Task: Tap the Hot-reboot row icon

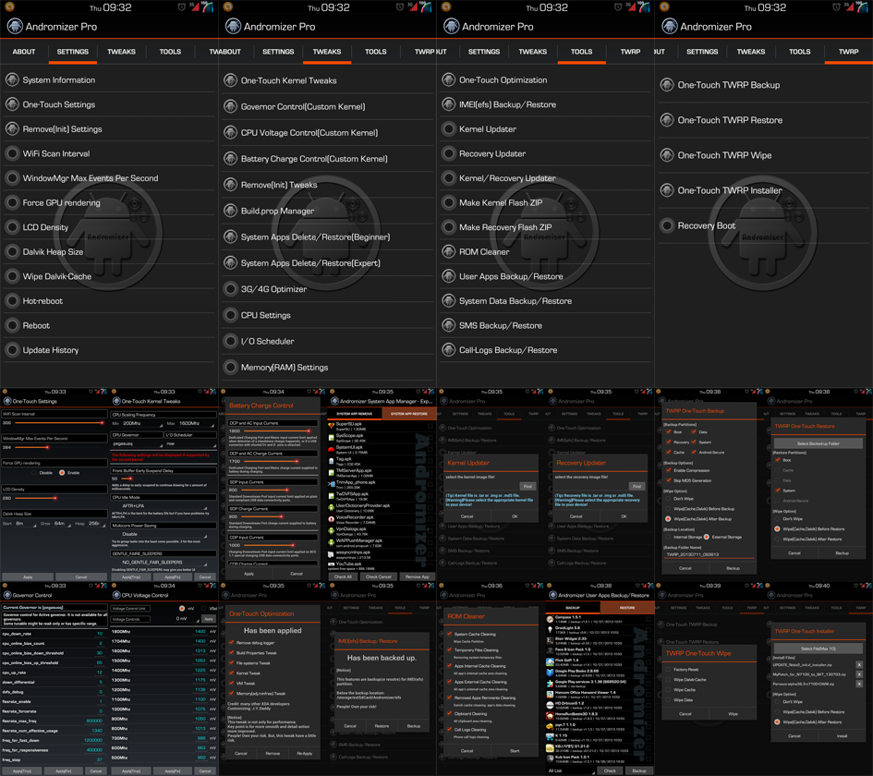Action: pos(12,301)
